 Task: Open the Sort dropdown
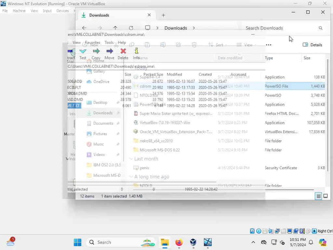[218, 45]
